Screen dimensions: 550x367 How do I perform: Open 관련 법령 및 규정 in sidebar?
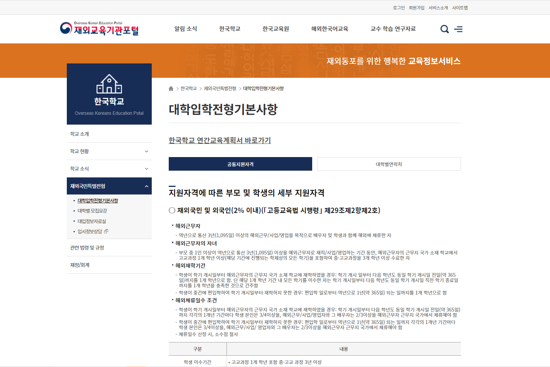point(109,248)
